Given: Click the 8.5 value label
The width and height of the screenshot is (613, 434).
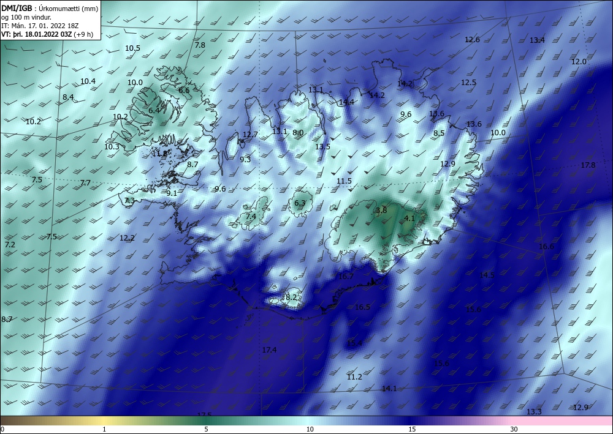Looking at the screenshot, I should pyautogui.click(x=439, y=133).
